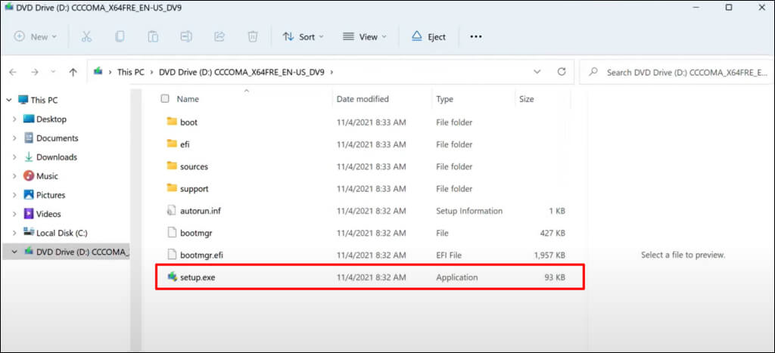The image size is (775, 353).
Task: Open the address bar history dropdown
Action: point(537,72)
